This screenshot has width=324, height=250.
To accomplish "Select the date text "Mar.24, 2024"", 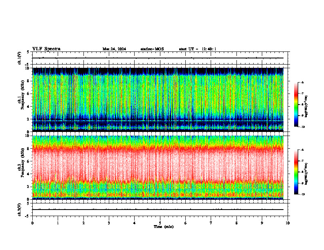I will pos(114,49).
